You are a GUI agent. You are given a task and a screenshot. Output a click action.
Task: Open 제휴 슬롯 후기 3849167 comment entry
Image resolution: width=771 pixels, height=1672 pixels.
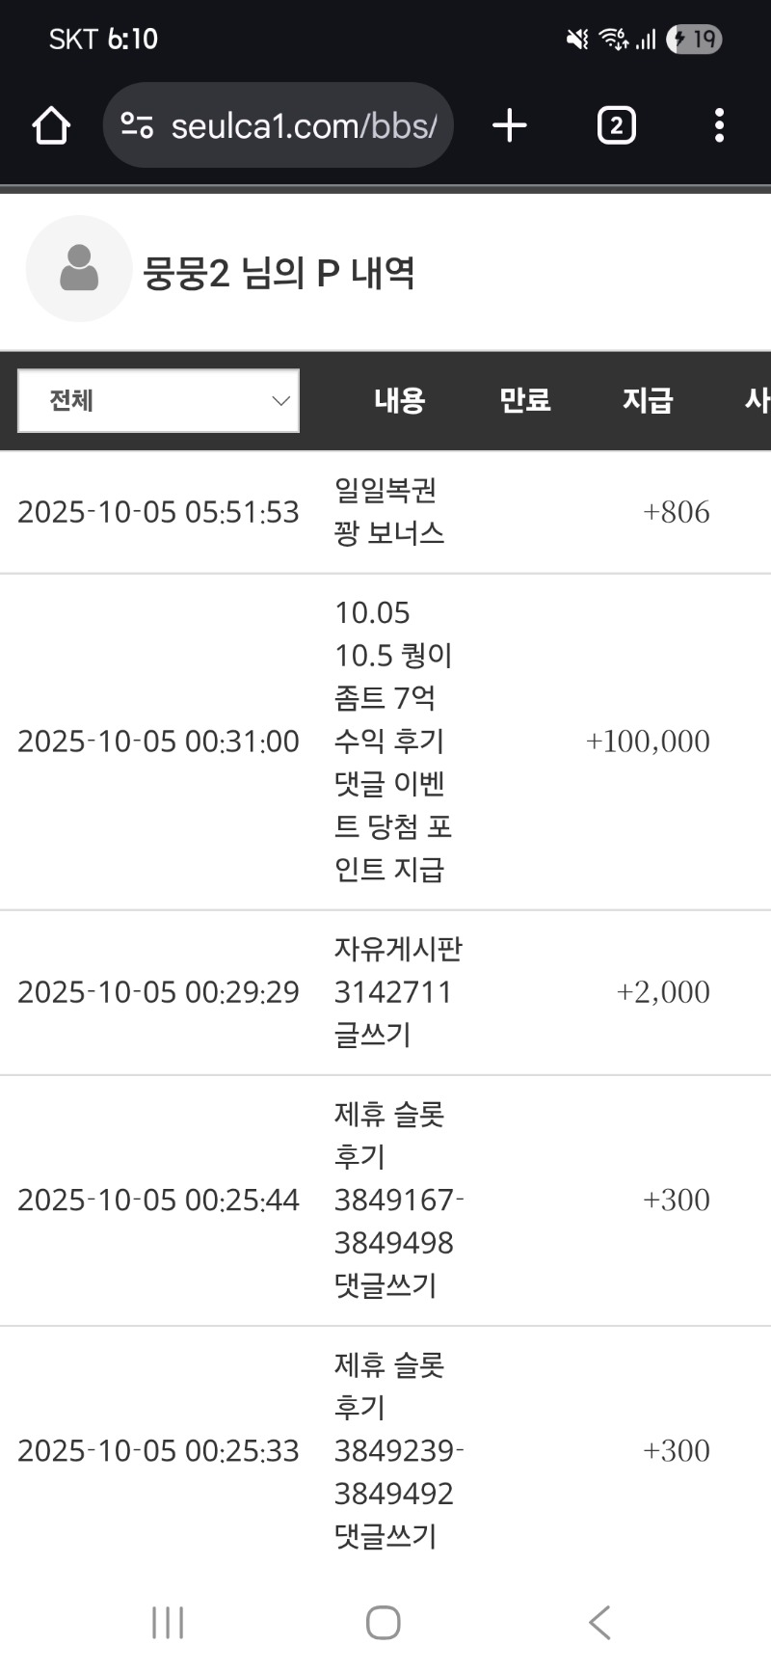pos(397,1200)
